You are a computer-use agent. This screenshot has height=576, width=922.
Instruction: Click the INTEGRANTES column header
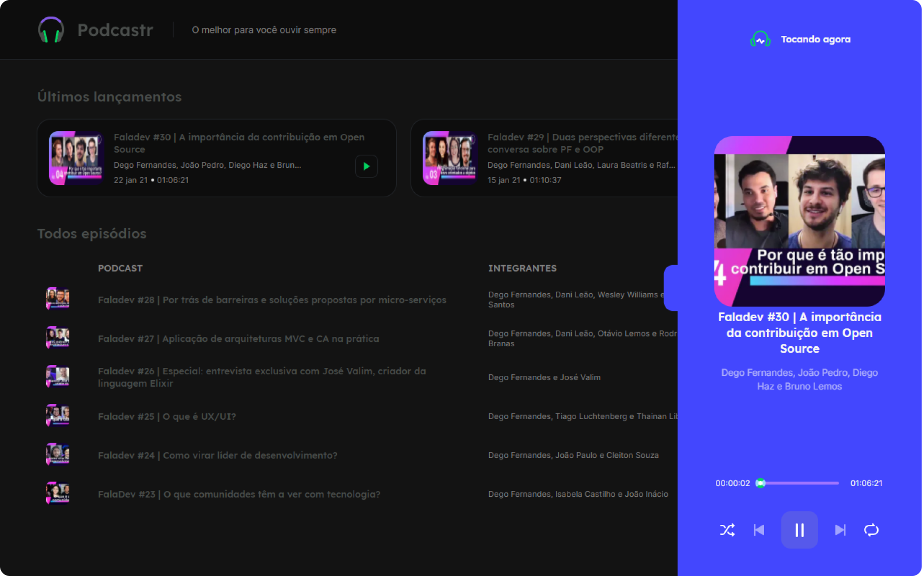522,268
